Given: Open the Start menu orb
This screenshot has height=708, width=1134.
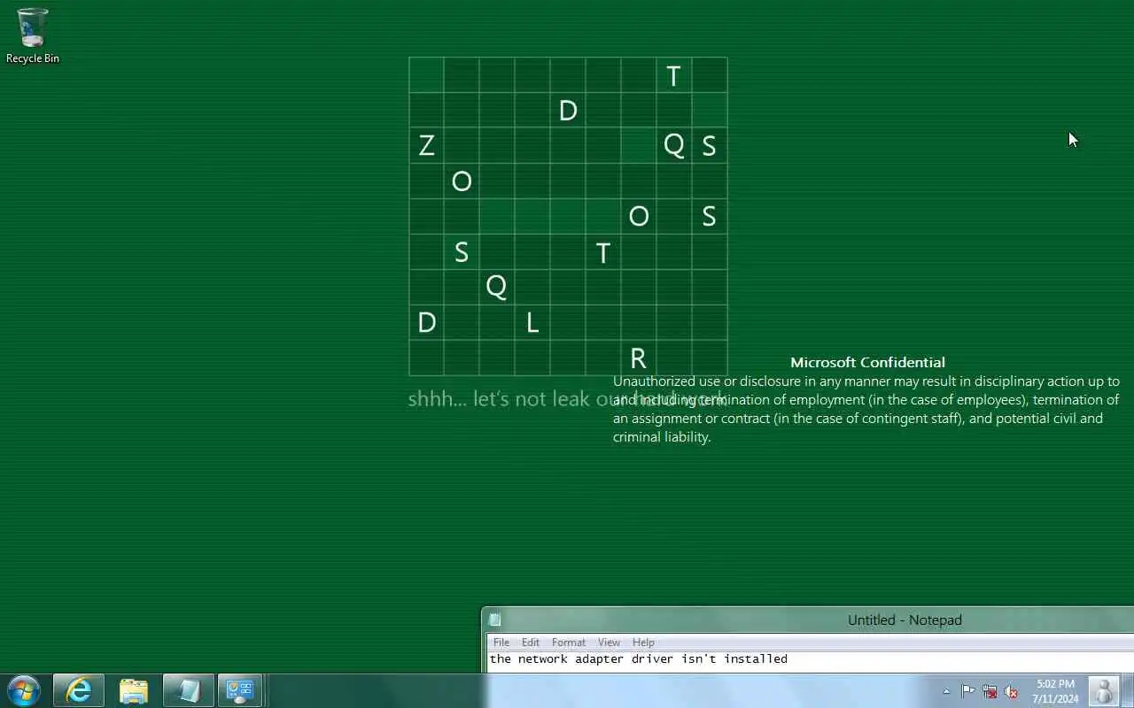Looking at the screenshot, I should click(24, 690).
